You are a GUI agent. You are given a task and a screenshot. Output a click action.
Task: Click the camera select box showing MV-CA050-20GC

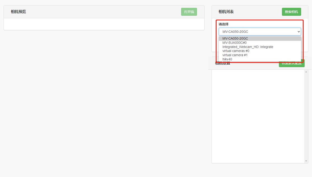257,32
